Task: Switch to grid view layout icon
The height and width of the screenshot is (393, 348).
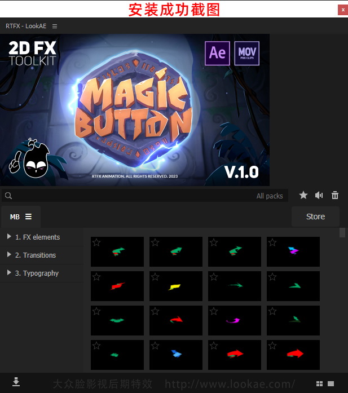Action: [x=319, y=384]
